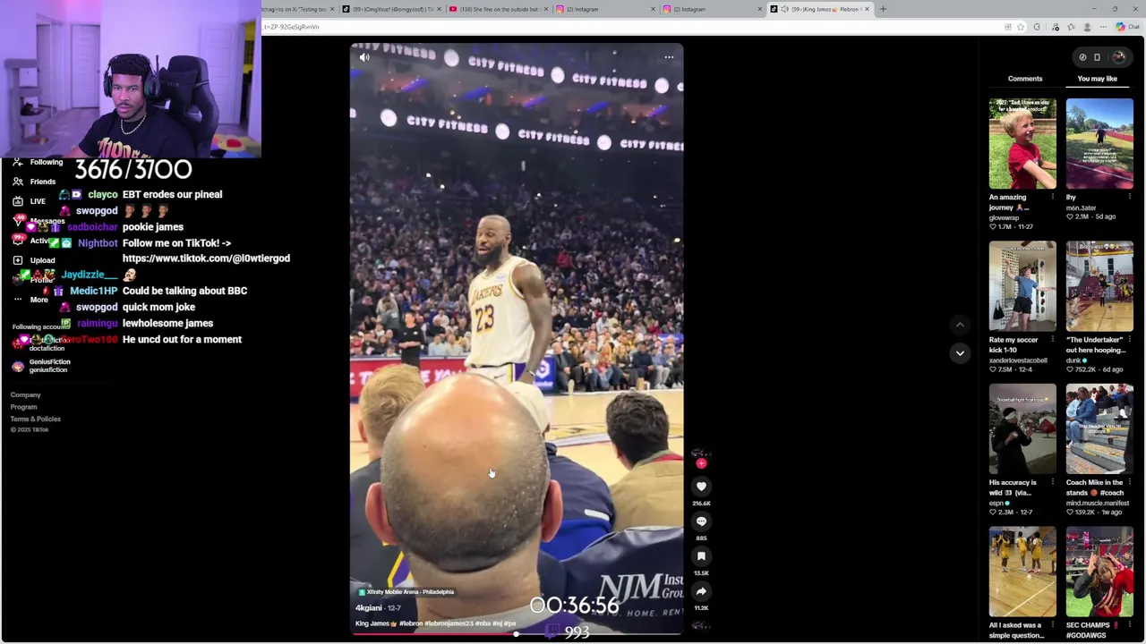Open 'An amazing journey' video thumbnail
The width and height of the screenshot is (1146, 644).
coord(1022,143)
